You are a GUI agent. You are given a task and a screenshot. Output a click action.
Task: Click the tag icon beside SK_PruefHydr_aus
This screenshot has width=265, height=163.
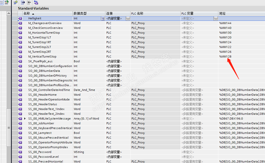tap(20, 61)
